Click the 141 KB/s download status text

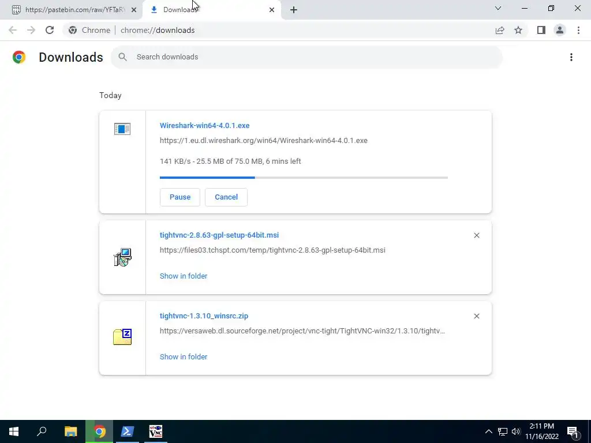230,162
